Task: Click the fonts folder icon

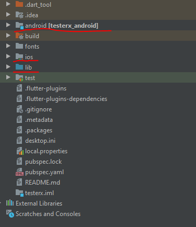Action: click(x=19, y=46)
